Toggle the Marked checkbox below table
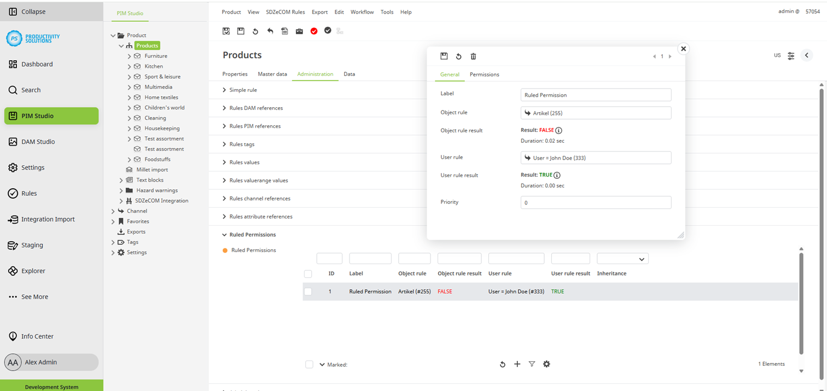The width and height of the screenshot is (827, 391). (309, 365)
